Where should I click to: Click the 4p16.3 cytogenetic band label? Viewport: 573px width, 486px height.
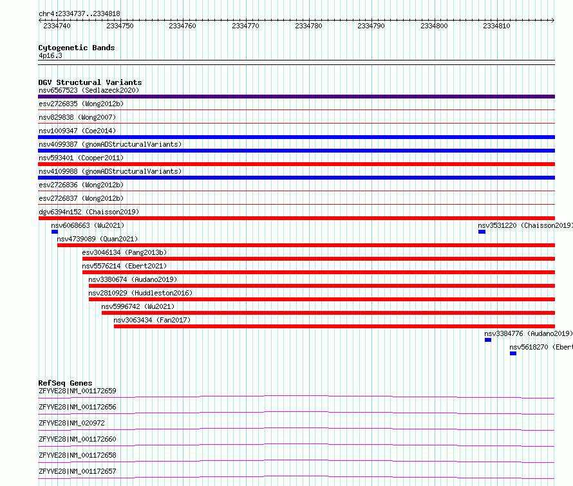tap(50, 55)
